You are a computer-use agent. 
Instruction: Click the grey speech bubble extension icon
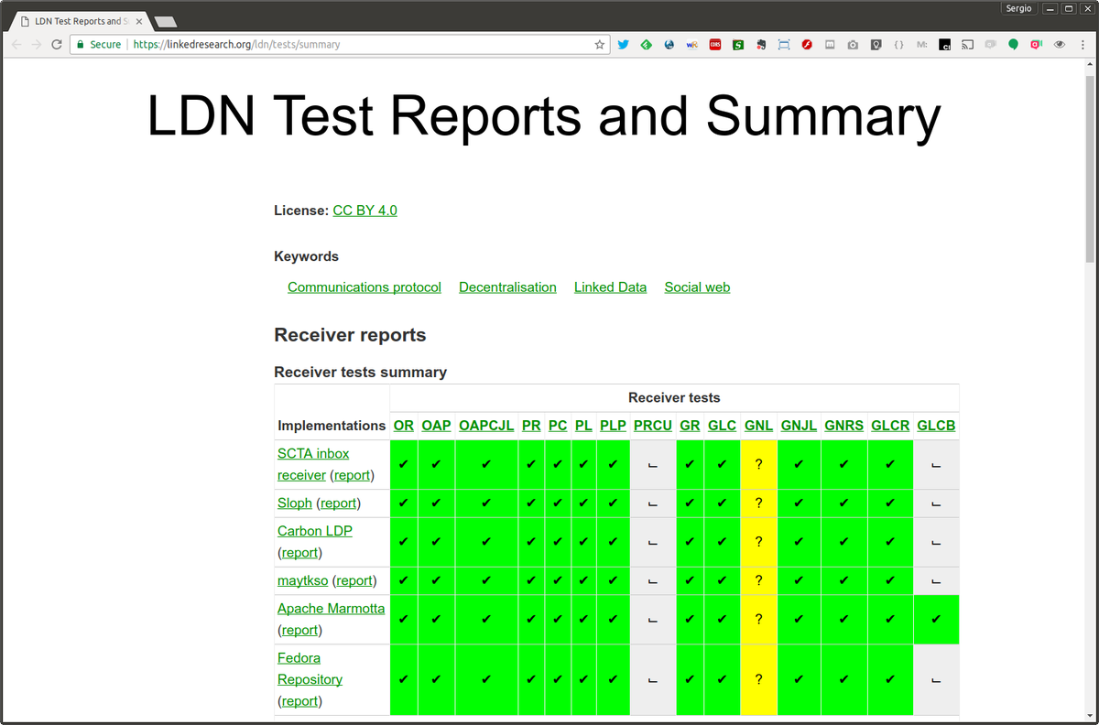991,44
